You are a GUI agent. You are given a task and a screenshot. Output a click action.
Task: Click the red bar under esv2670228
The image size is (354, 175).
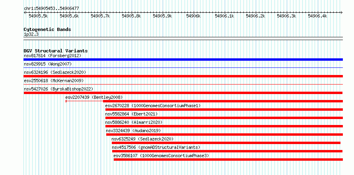click(x=224, y=110)
